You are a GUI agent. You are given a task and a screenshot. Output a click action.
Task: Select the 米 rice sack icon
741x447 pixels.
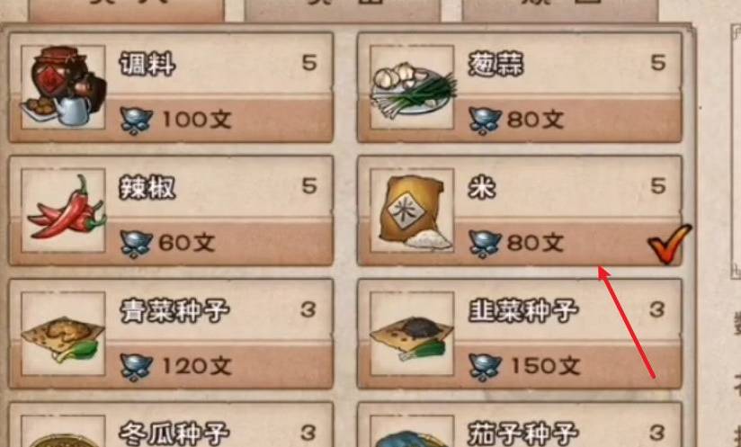[x=412, y=210]
